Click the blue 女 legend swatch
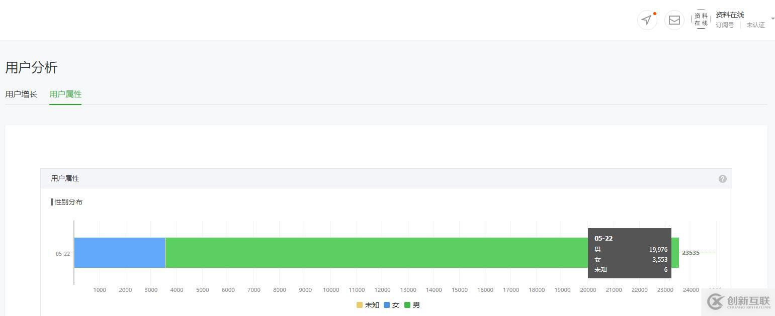 [387, 305]
